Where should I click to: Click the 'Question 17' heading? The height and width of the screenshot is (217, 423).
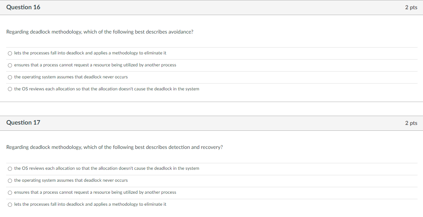click(23, 123)
